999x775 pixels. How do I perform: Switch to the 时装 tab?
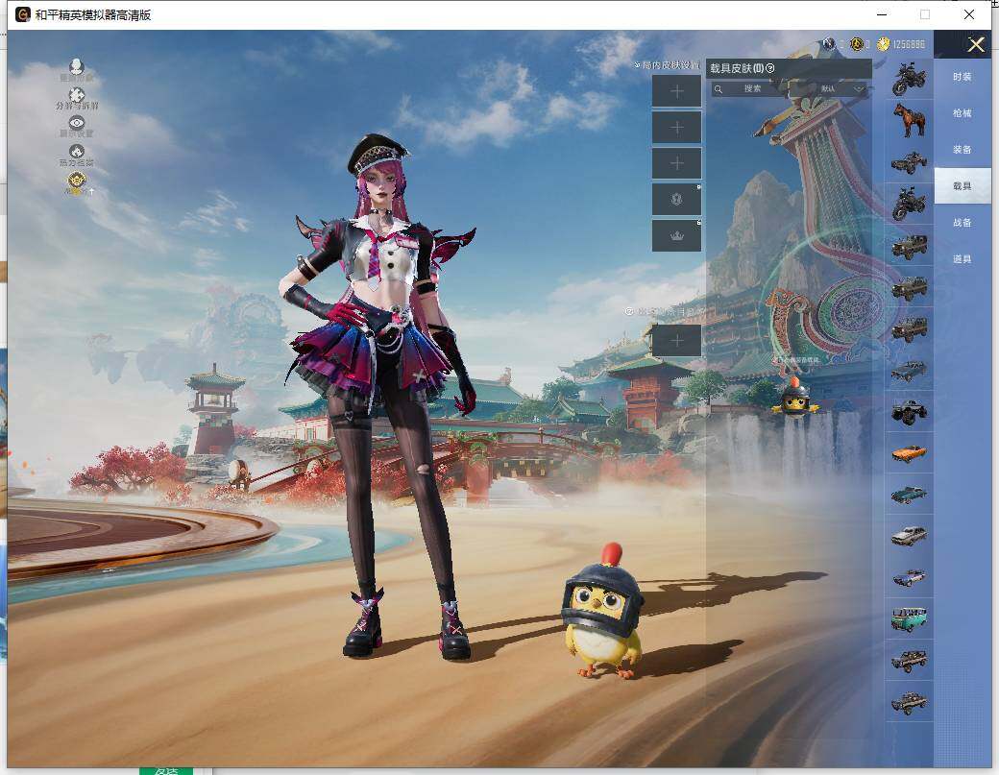(962, 77)
